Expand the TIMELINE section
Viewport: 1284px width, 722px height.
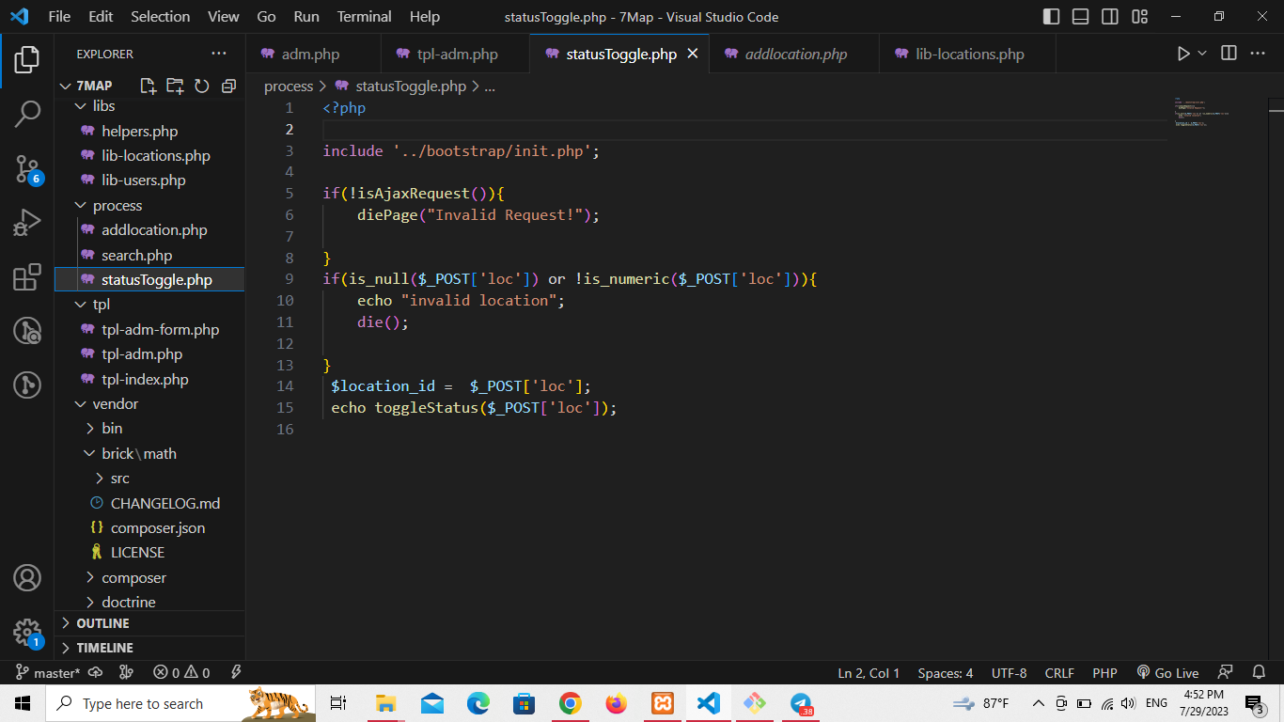(x=150, y=648)
